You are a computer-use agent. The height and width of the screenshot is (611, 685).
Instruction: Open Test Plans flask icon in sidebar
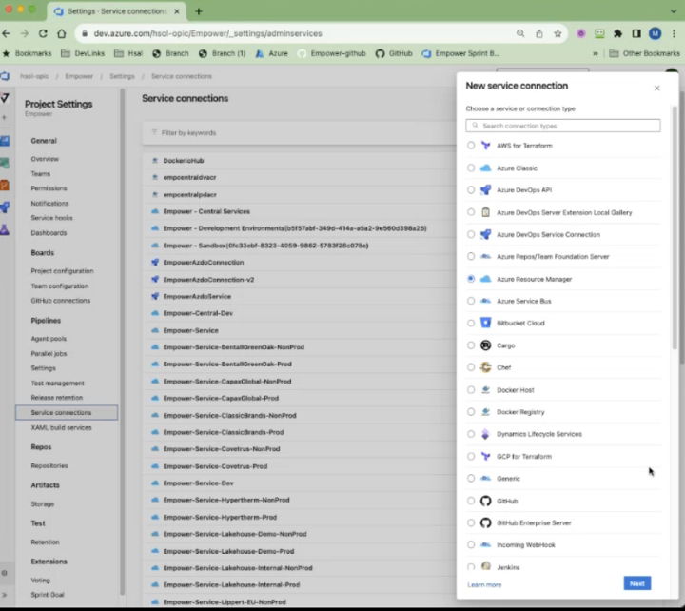click(5, 229)
